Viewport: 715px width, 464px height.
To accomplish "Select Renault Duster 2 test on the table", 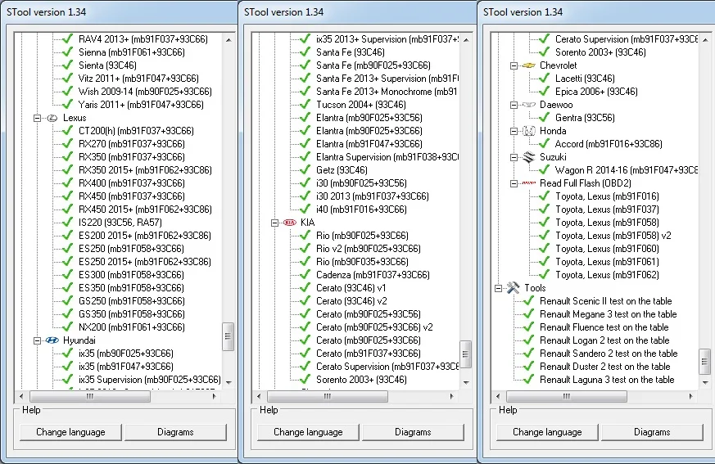I will (x=604, y=367).
